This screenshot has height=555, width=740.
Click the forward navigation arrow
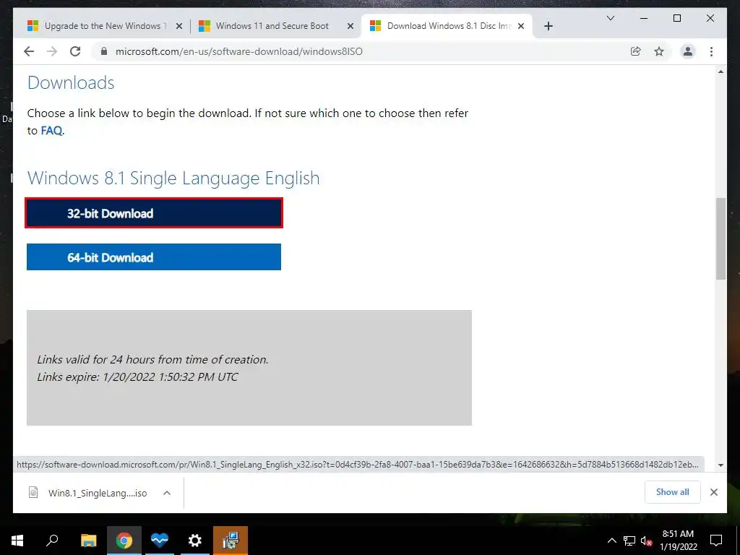point(52,51)
